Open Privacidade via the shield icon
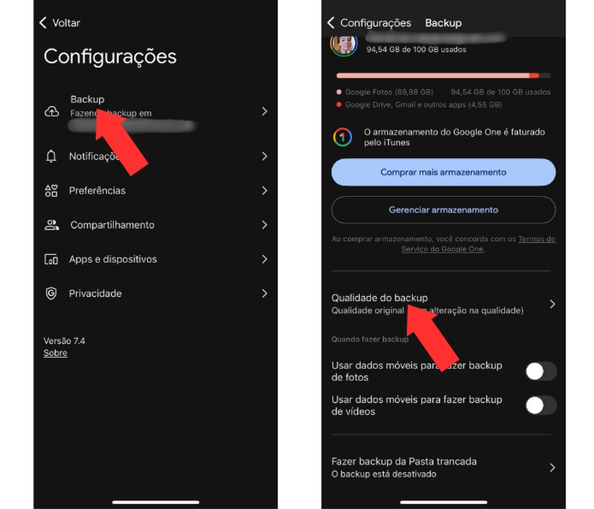The width and height of the screenshot is (594, 509). coord(51,294)
